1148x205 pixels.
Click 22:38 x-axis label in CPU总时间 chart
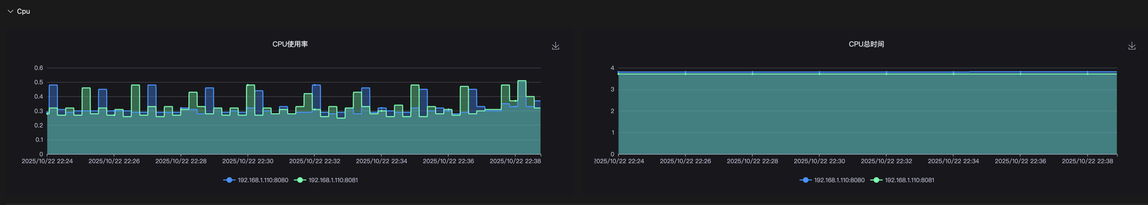1087,161
